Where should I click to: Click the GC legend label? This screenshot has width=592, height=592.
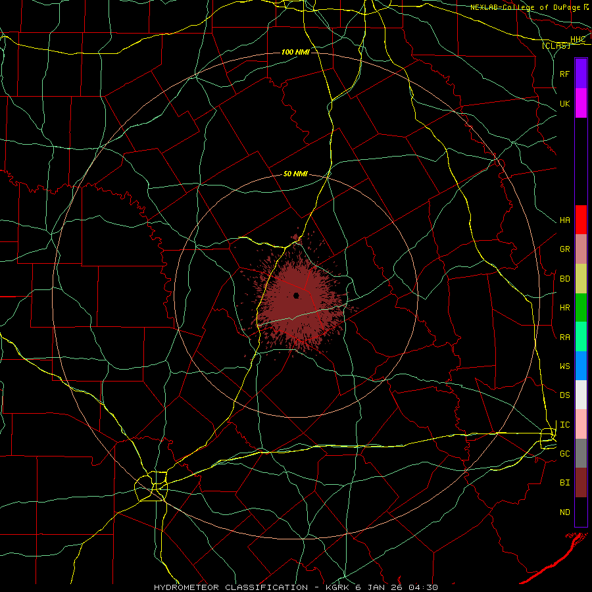(x=565, y=454)
